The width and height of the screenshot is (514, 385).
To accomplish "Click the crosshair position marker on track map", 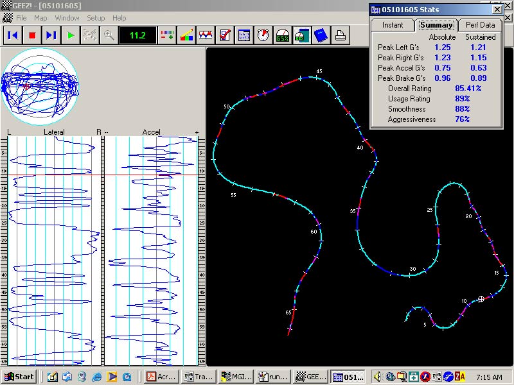I will 481,299.
